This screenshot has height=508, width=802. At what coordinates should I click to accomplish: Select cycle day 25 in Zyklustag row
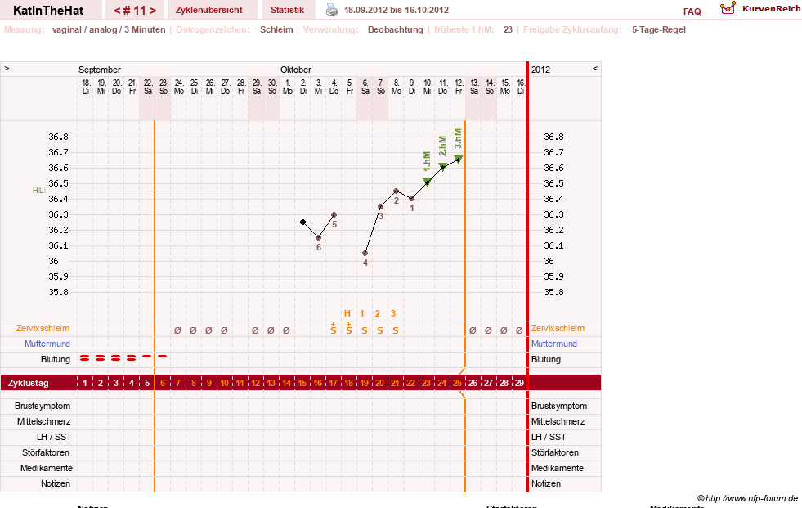(x=457, y=383)
